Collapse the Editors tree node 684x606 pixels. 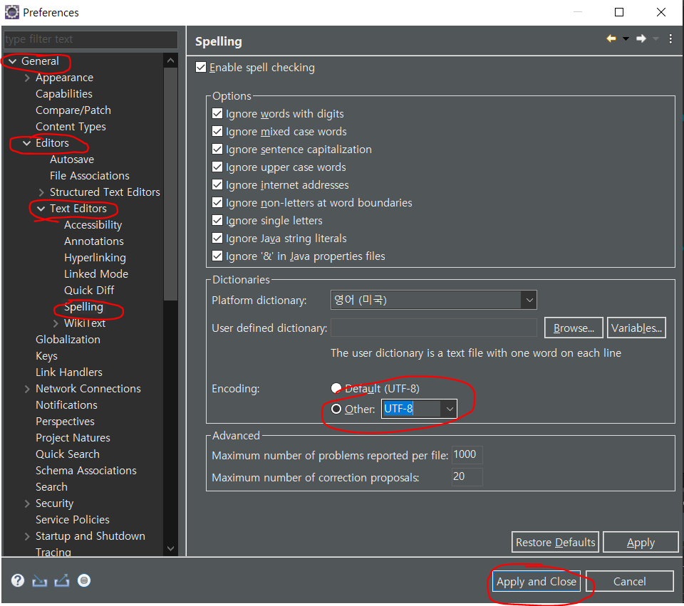pyautogui.click(x=27, y=143)
